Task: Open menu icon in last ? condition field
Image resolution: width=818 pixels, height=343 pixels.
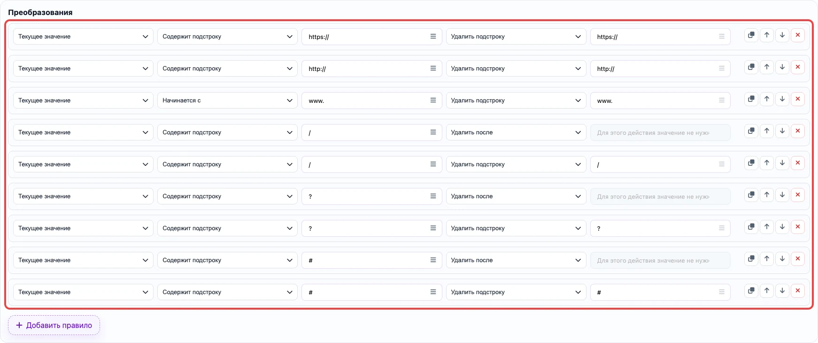Action: pos(433,228)
